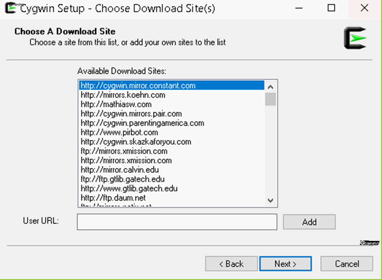Screen dimensions: 382x280
Task: Cancel the Cygwin setup
Action: click(x=347, y=264)
